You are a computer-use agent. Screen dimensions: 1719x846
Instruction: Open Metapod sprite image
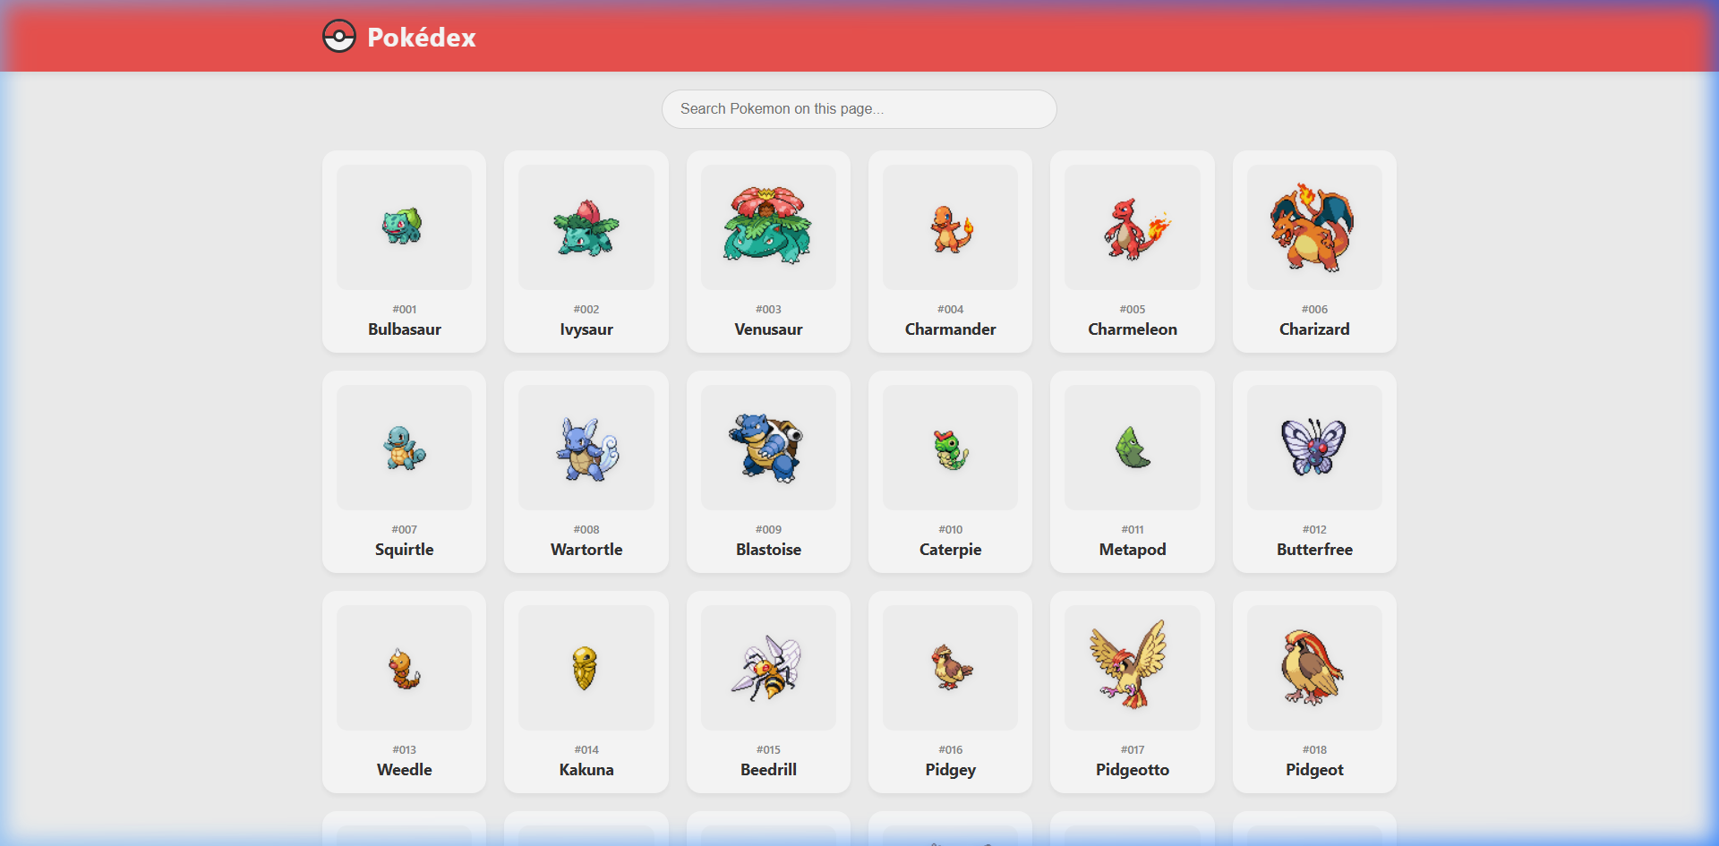pyautogui.click(x=1133, y=448)
